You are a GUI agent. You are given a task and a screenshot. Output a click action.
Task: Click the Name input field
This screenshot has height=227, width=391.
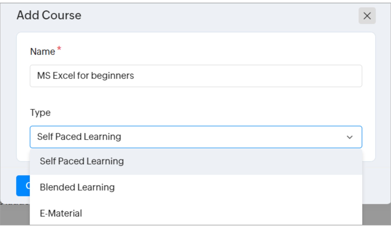235,76
